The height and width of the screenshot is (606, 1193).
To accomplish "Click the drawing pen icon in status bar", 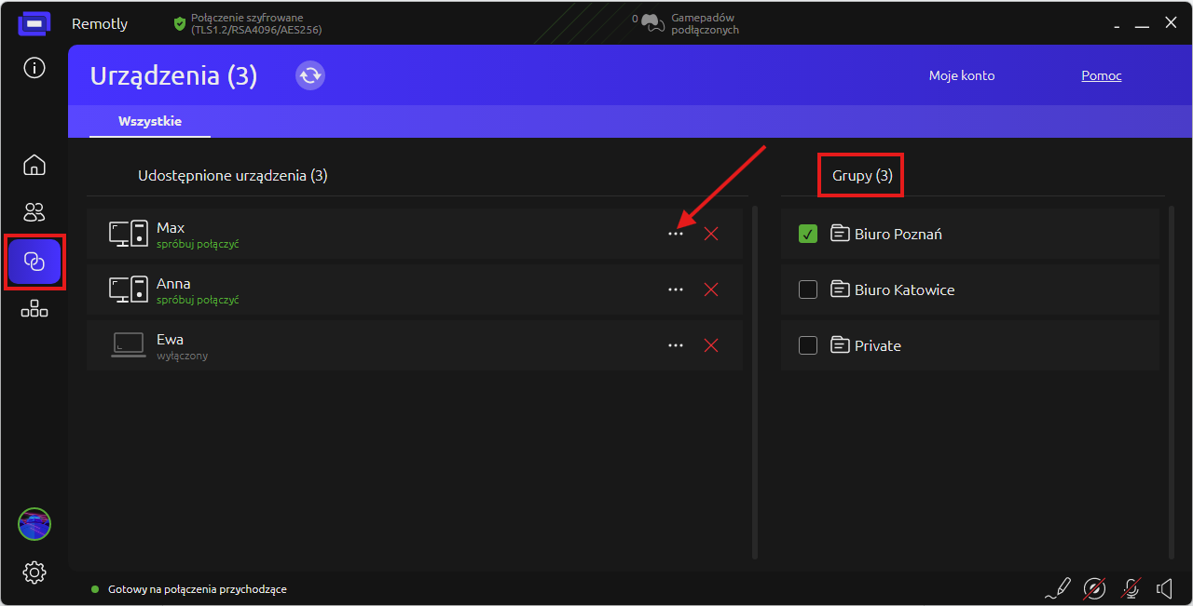I will click(x=1058, y=588).
